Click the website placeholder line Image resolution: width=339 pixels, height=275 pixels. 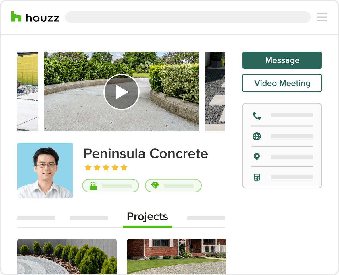click(x=292, y=136)
